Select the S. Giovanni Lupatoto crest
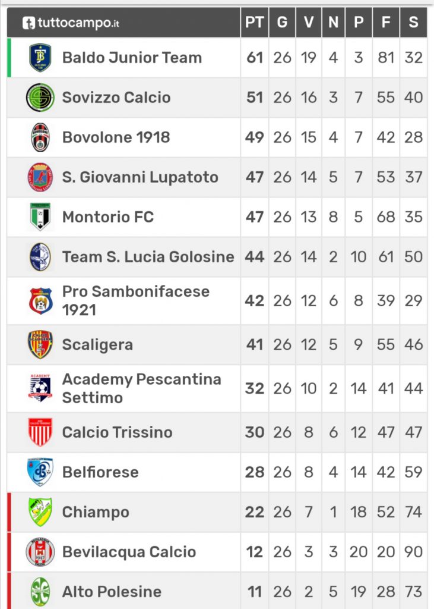 [x=40, y=177]
